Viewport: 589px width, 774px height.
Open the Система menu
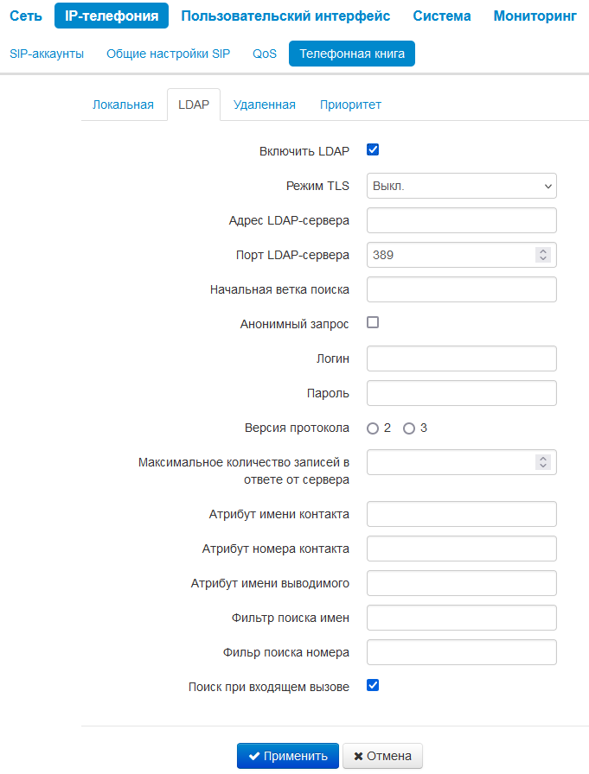[442, 16]
